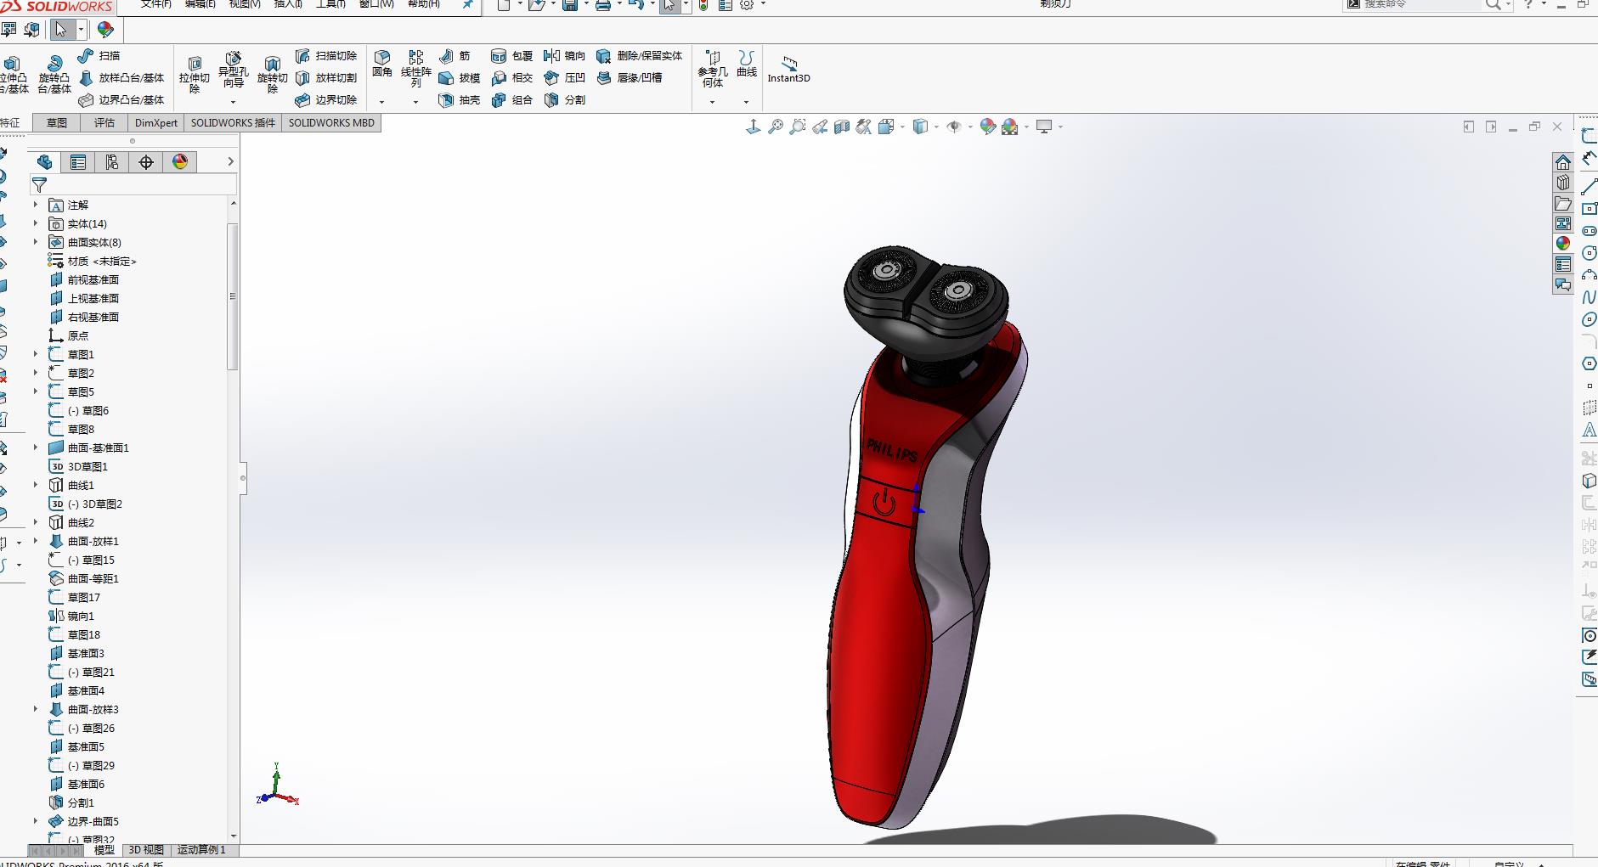This screenshot has height=867, width=1598.
Task: Open the Design Library task pane tab
Action: [x=1563, y=183]
